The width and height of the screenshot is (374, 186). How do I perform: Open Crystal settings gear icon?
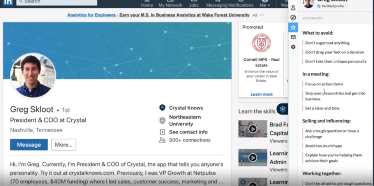(x=293, y=47)
